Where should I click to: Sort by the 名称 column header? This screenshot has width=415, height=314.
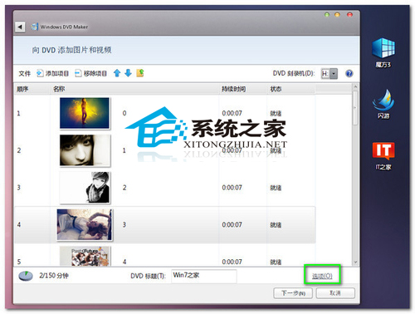[x=59, y=89]
